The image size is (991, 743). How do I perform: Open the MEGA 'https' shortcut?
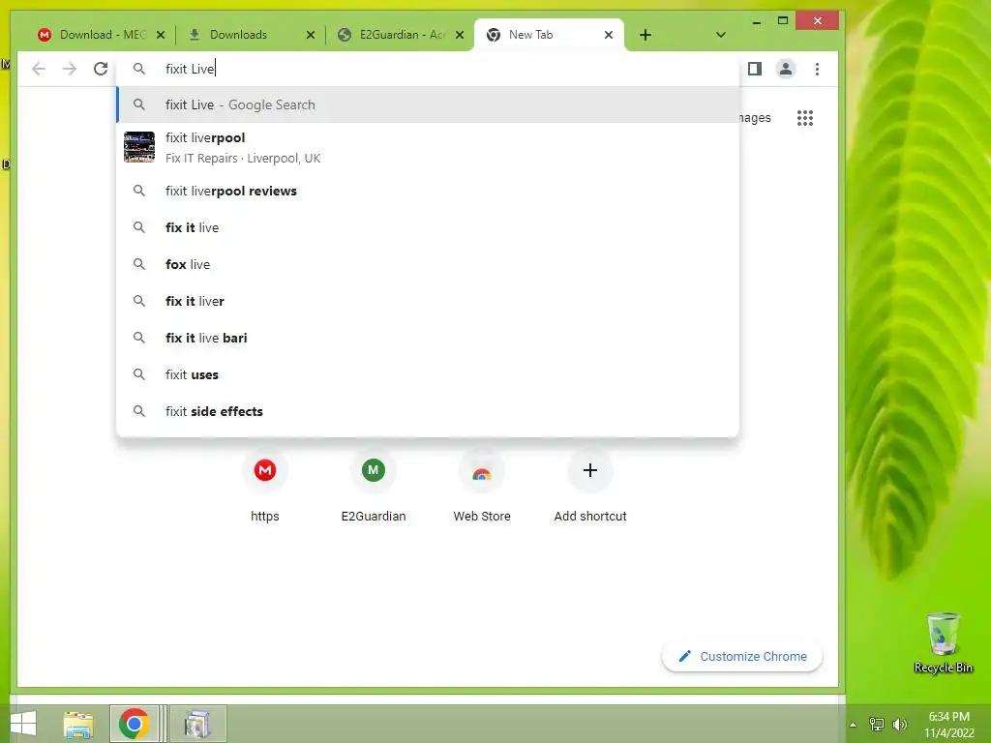point(265,487)
